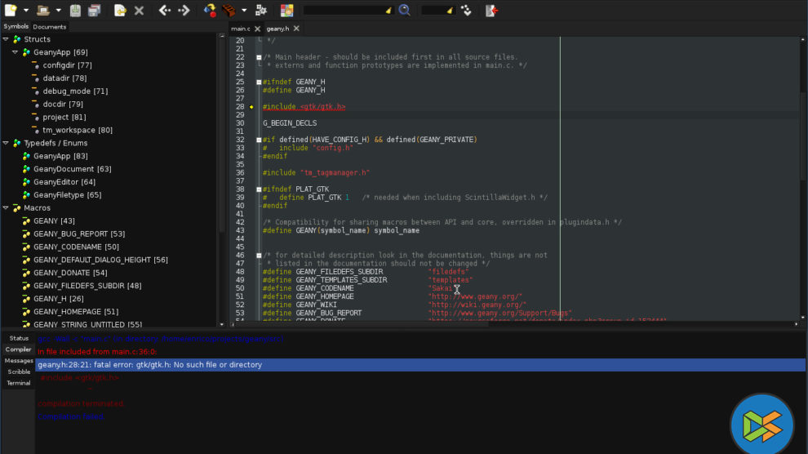Run the program with the gears icon
This screenshot has height=454, width=808.
[261, 11]
